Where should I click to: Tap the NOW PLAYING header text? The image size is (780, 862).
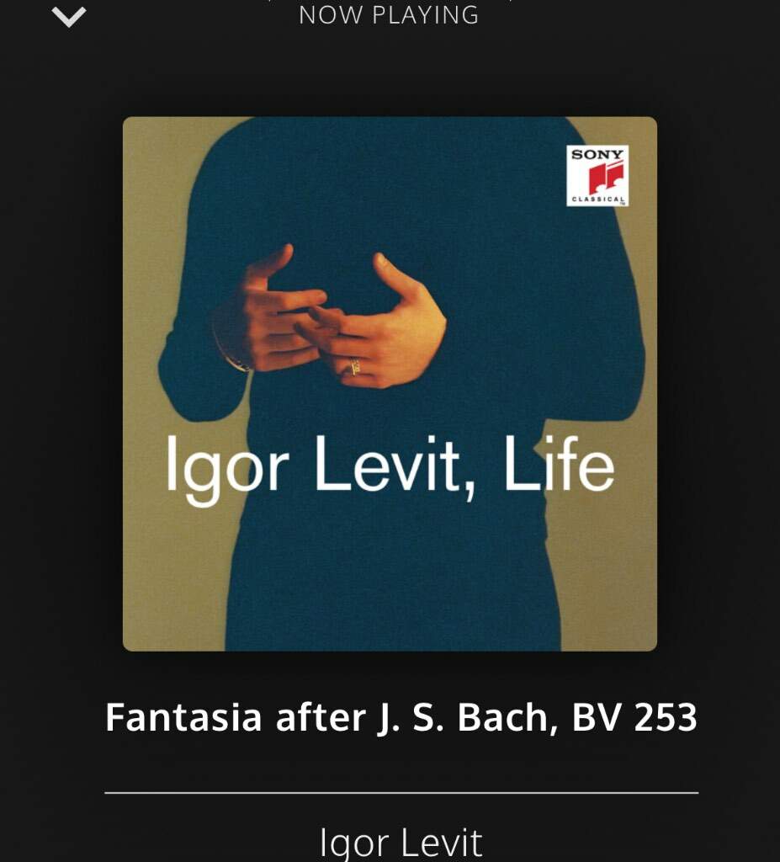(390, 15)
